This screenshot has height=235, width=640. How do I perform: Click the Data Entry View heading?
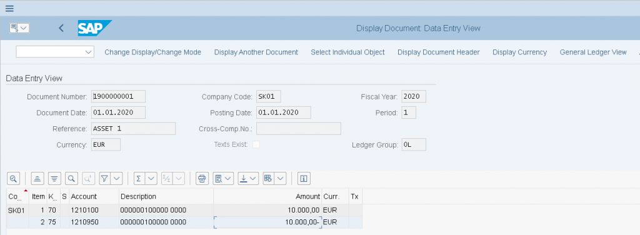click(34, 78)
